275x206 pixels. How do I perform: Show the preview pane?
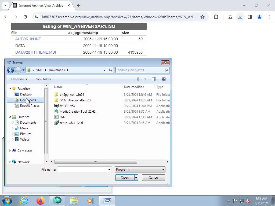pos(154,79)
